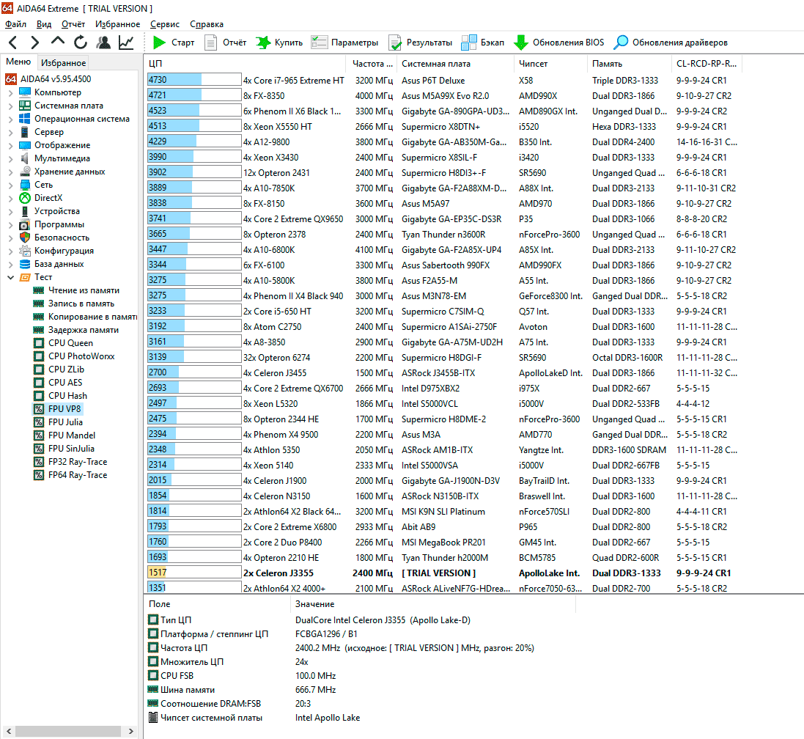Switch to the Избранное tab
Viewport: 804px width, 739px height.
coord(63,63)
